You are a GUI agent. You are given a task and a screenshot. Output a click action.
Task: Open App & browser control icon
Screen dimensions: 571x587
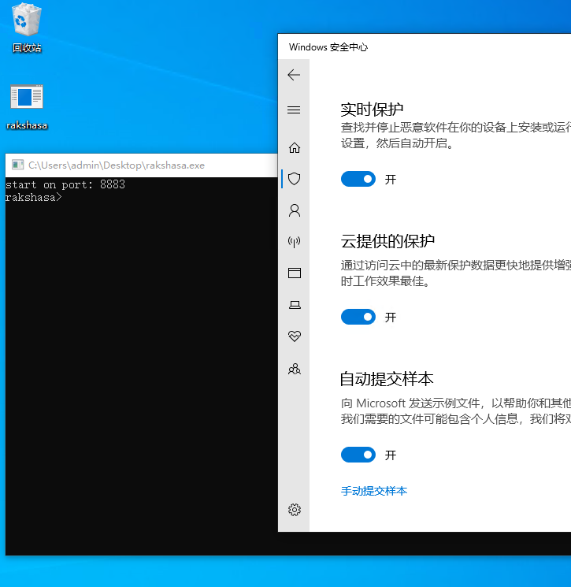tap(295, 273)
